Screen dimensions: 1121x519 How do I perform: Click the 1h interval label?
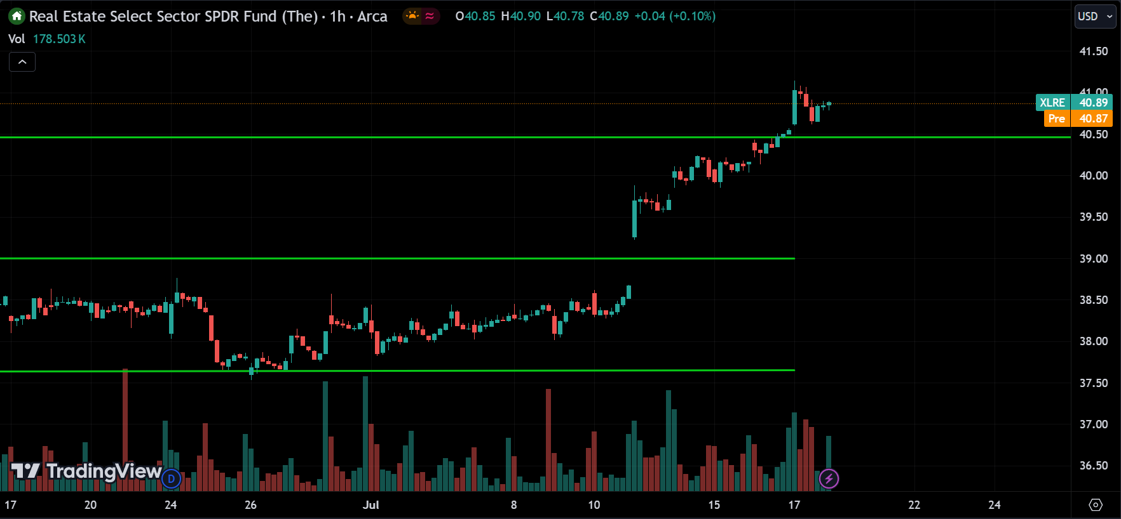(x=337, y=16)
